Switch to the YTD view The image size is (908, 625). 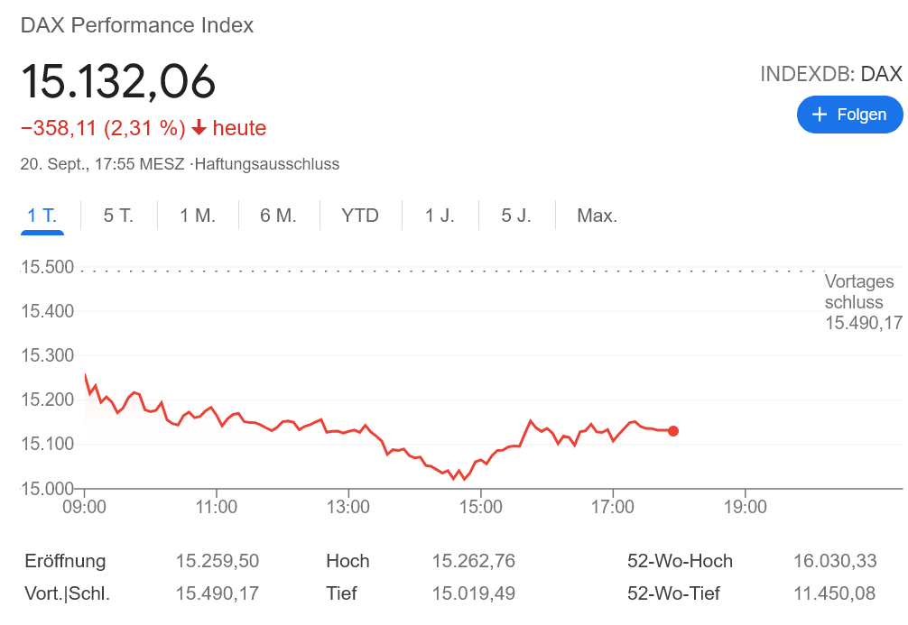click(x=359, y=215)
